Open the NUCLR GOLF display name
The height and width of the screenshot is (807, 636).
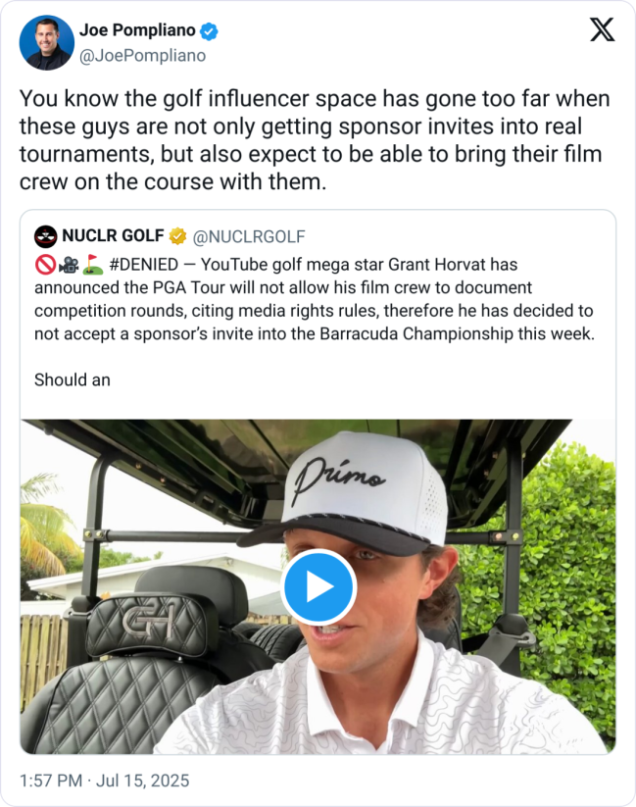(113, 236)
